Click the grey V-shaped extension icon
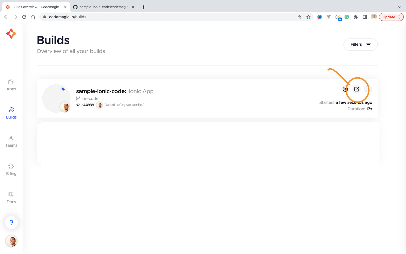Screen dimensions: 406x254 [329, 17]
